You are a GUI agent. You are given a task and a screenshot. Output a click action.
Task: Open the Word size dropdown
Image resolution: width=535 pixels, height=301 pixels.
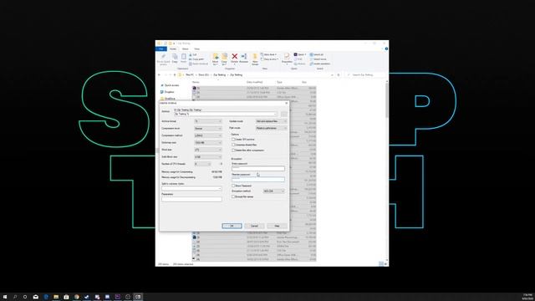pos(208,150)
